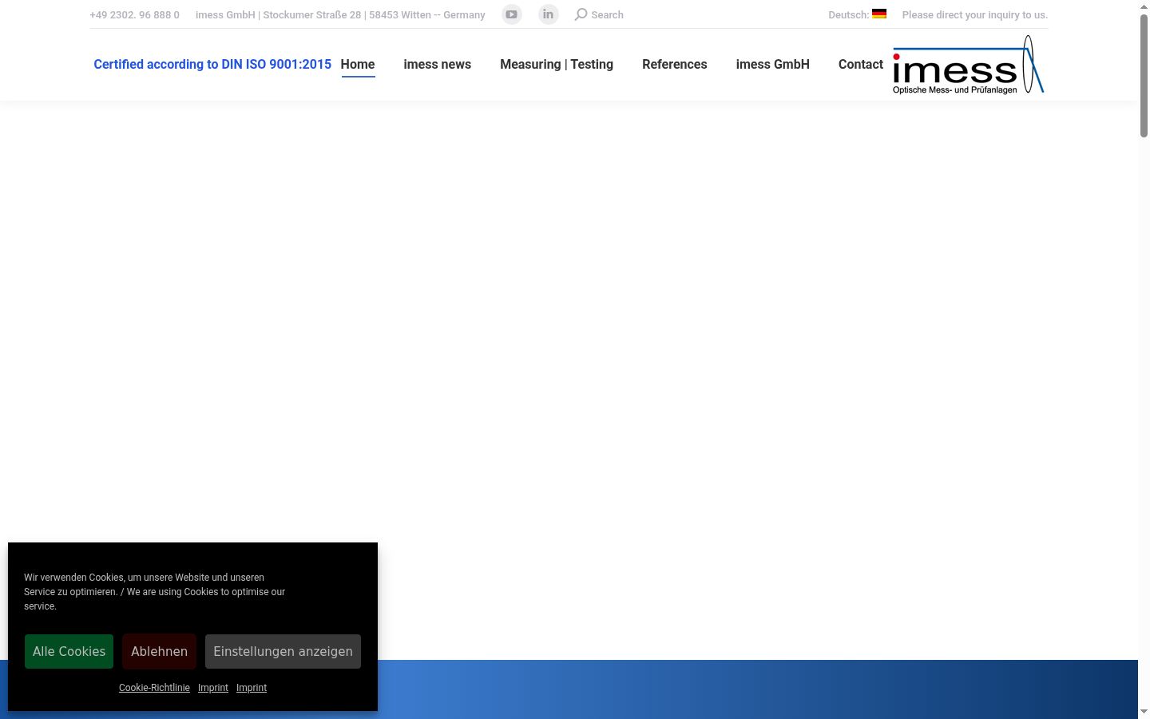Open the Cookie-Richtlinie link
This screenshot has height=719, width=1150.
[x=154, y=688]
